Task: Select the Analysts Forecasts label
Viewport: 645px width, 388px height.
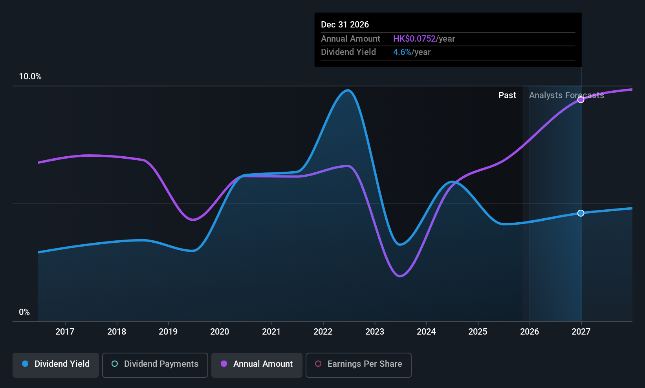Action: (x=566, y=95)
